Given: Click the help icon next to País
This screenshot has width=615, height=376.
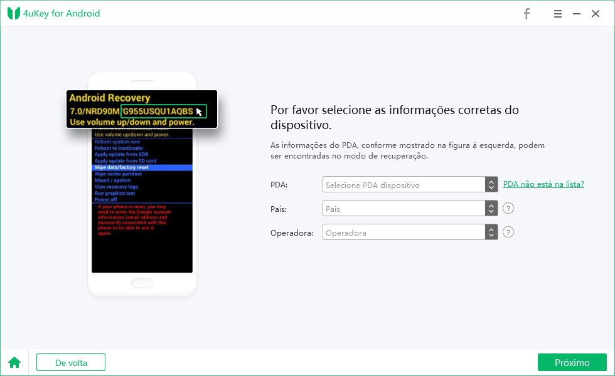Looking at the screenshot, I should (508, 208).
